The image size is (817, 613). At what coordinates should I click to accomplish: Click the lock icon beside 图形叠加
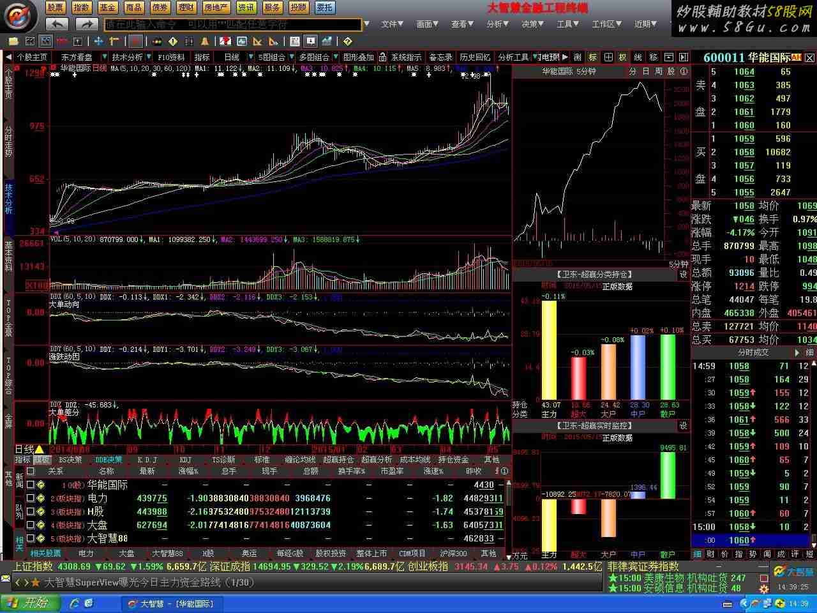(x=382, y=57)
